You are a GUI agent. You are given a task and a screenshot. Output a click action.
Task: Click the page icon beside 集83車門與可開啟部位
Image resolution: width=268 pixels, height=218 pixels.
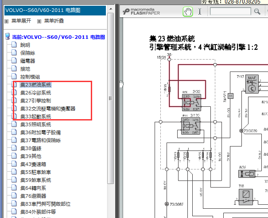[x=14, y=203]
